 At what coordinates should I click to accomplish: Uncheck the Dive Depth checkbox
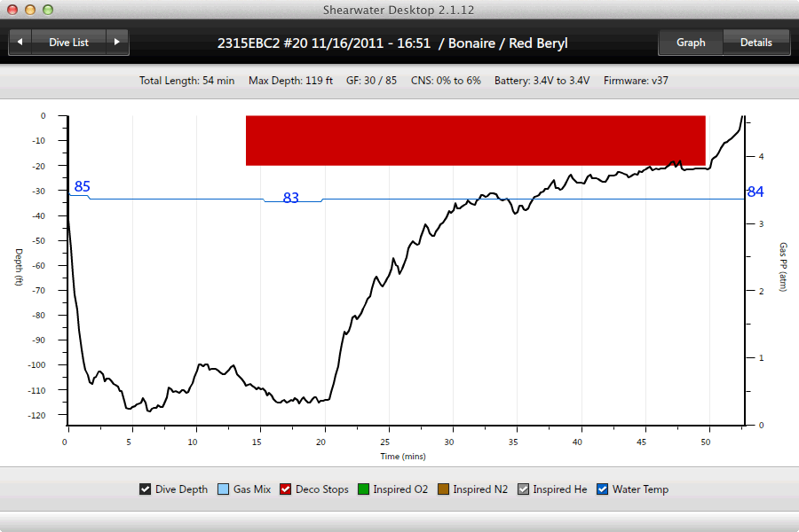click(146, 489)
